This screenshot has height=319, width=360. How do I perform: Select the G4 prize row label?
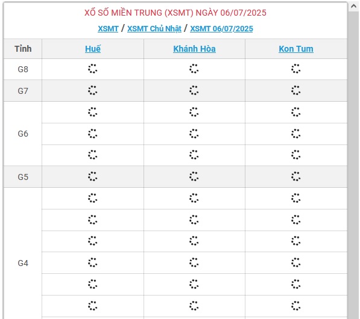click(23, 263)
